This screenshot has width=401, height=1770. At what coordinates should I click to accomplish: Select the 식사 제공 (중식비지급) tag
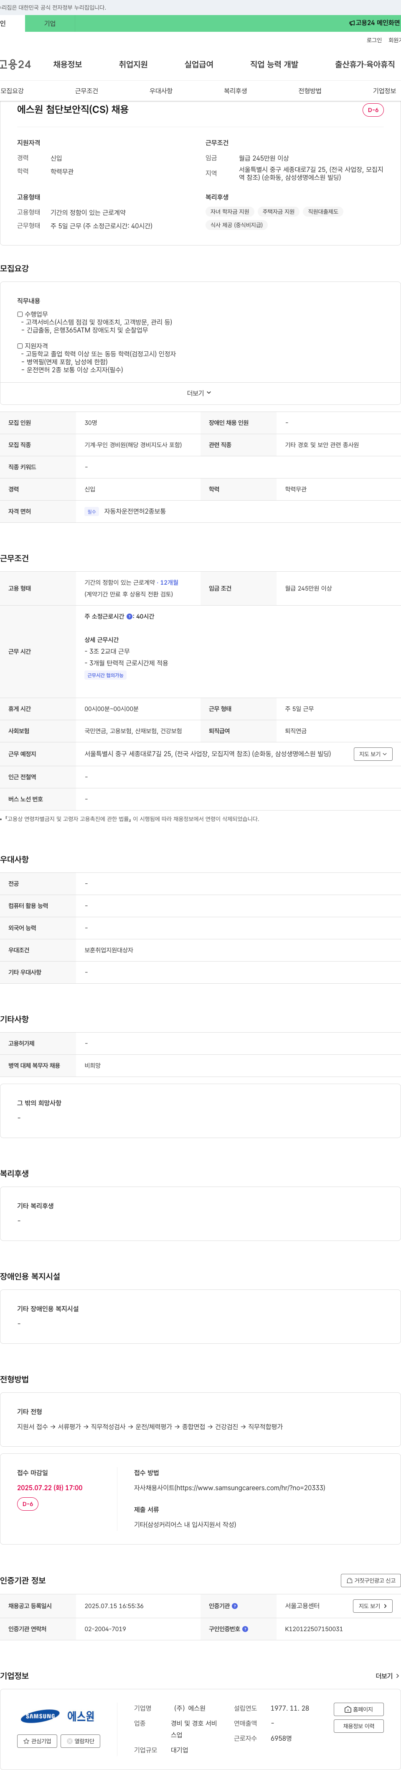(236, 225)
